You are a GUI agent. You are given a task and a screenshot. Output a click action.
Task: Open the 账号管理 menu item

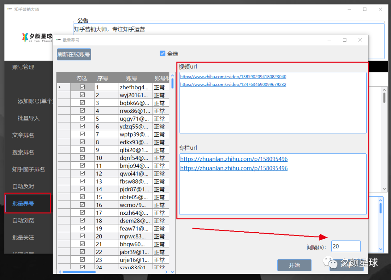coord(23,67)
